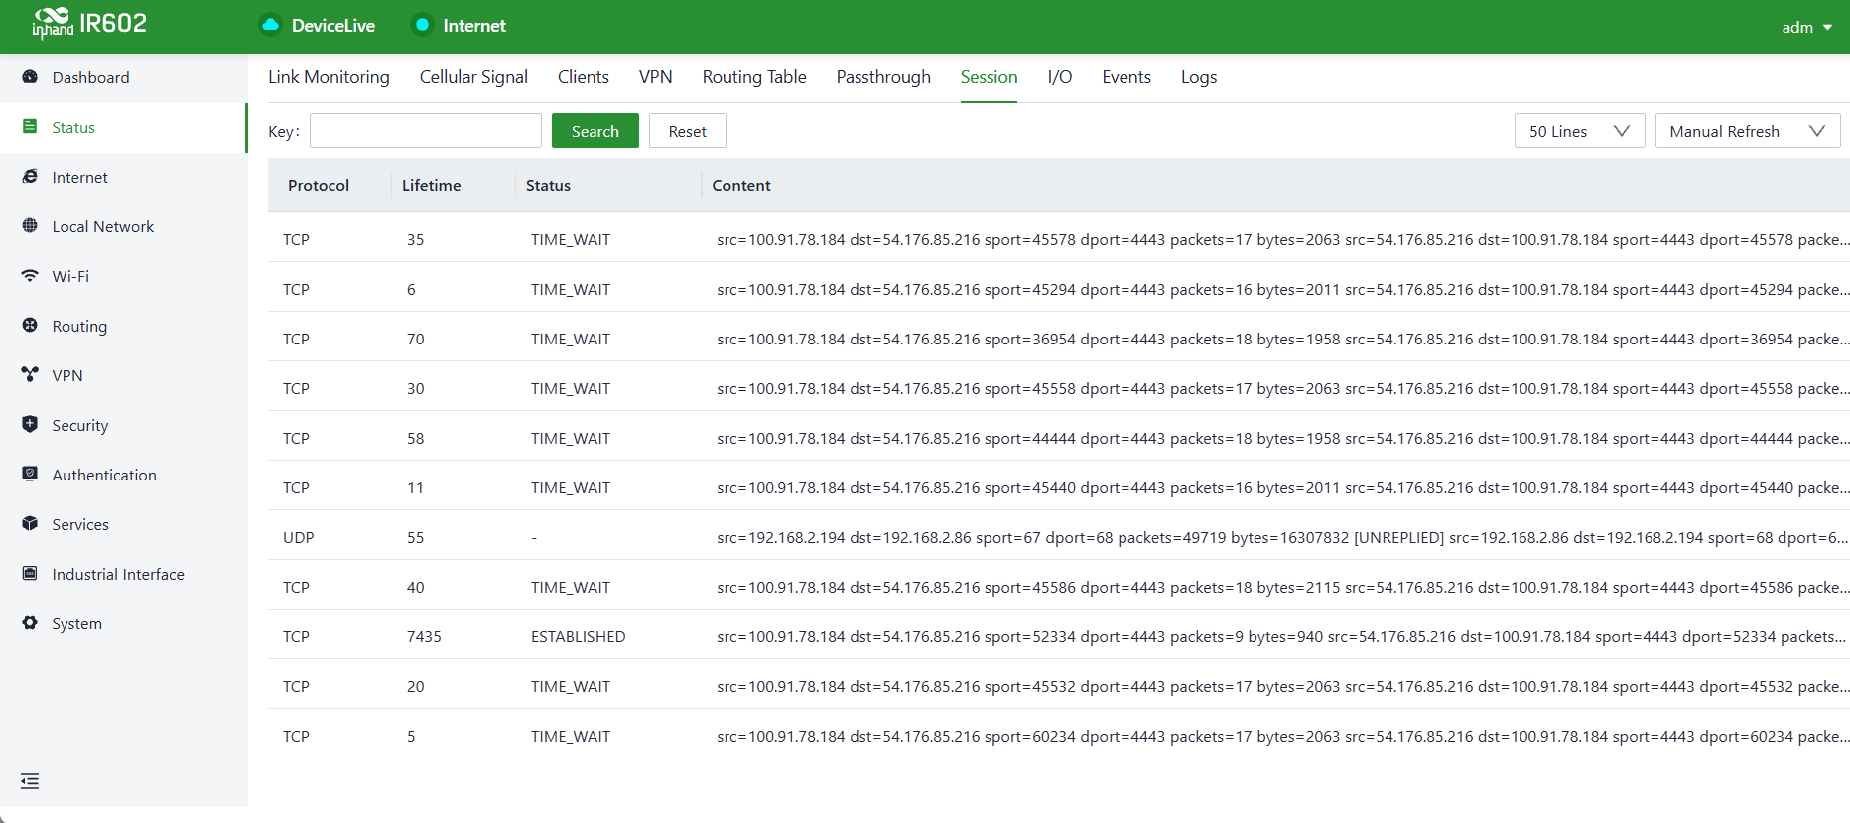Image resolution: width=1850 pixels, height=823 pixels.
Task: Click the UDP protocol cell
Action: 299,537
